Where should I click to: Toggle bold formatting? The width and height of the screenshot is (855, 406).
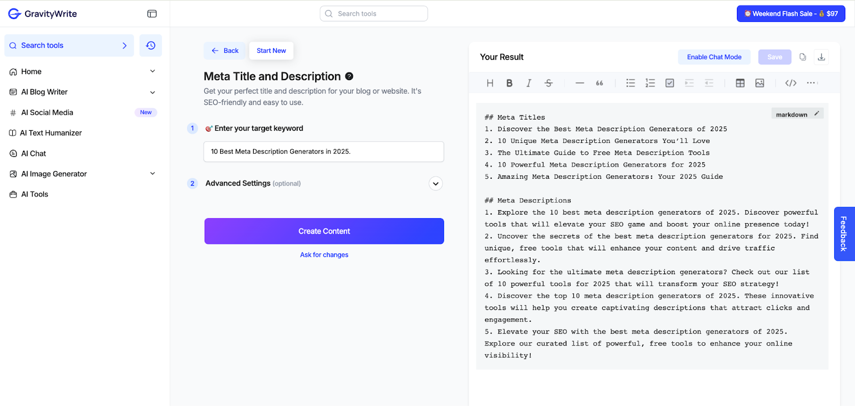tap(509, 83)
